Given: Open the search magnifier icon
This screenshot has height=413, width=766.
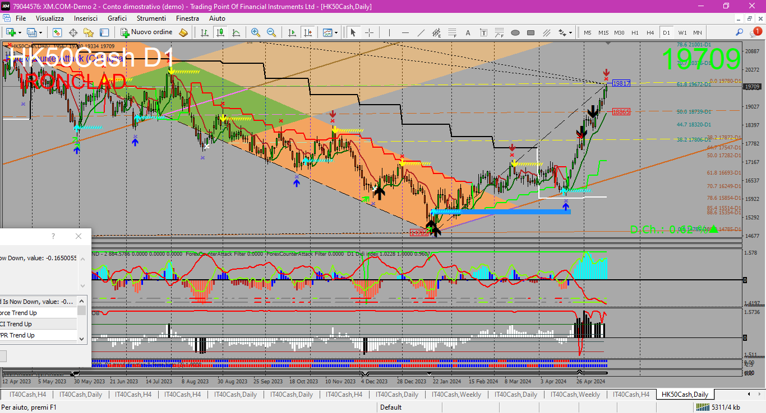Looking at the screenshot, I should [740, 32].
